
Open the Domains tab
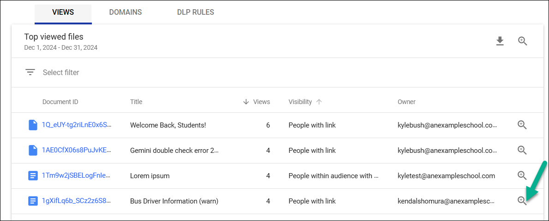(125, 12)
